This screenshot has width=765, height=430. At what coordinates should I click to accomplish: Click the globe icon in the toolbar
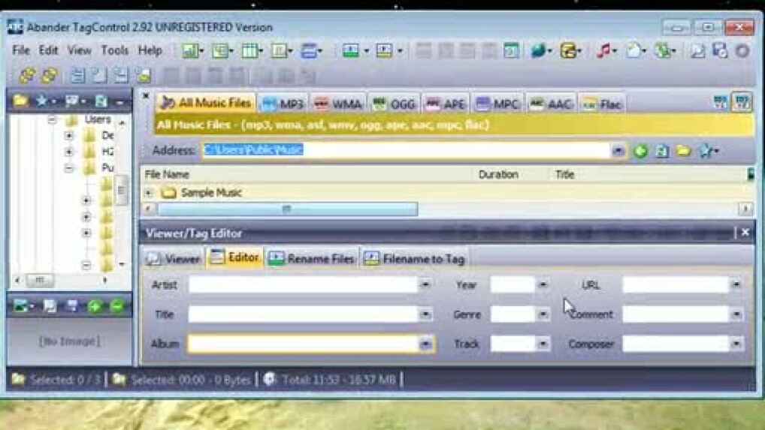click(x=538, y=51)
